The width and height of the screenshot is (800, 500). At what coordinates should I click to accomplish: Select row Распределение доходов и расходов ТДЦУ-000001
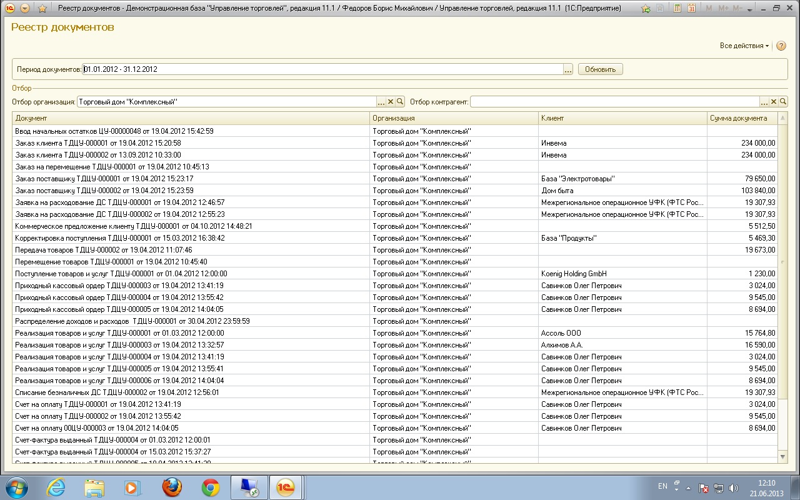click(x=396, y=321)
